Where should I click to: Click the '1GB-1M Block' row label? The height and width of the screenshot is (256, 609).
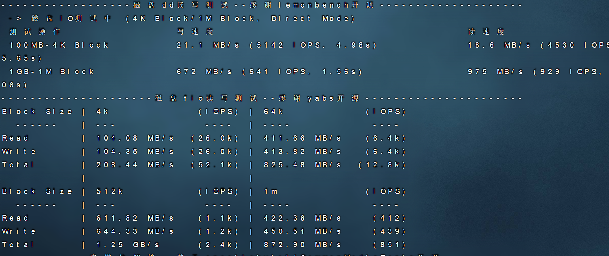point(52,72)
